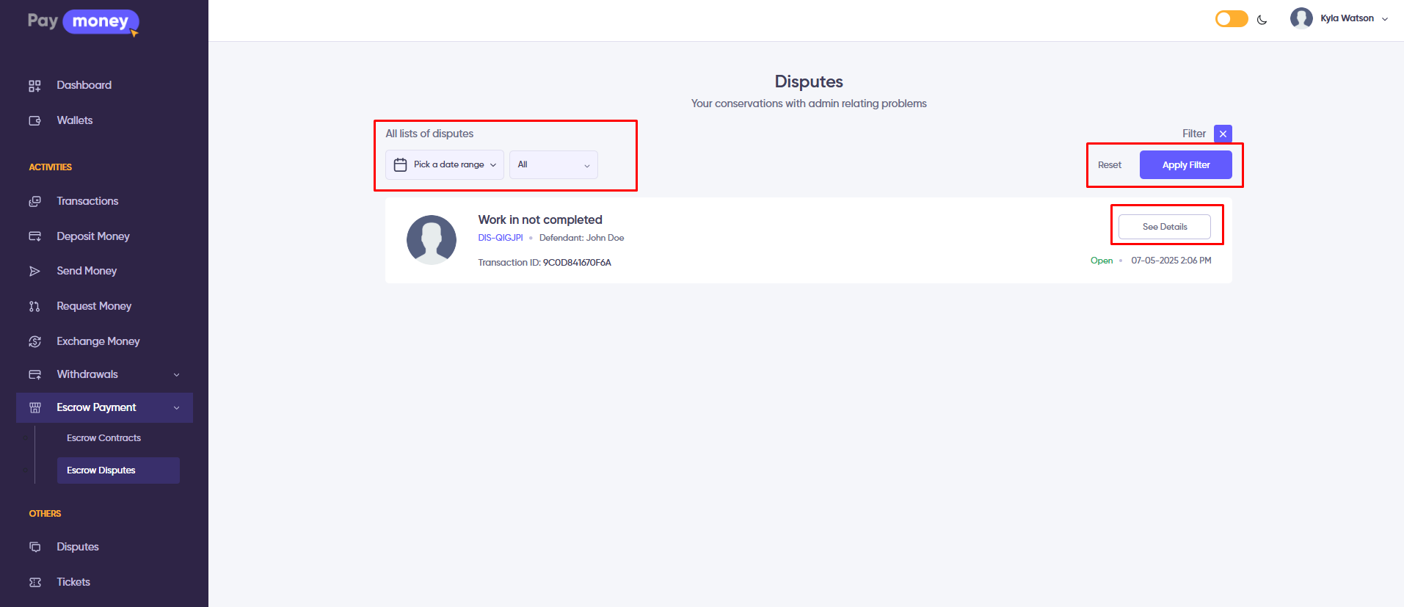Click the Send Money arrow icon
The height and width of the screenshot is (607, 1404).
(34, 272)
